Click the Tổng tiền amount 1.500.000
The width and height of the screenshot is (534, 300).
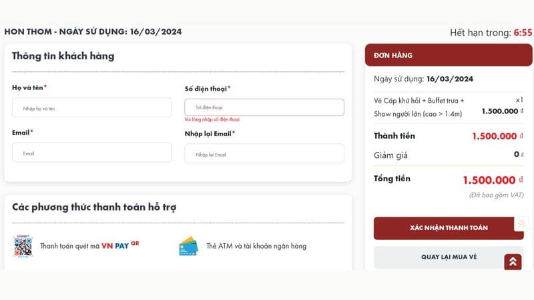pos(489,180)
